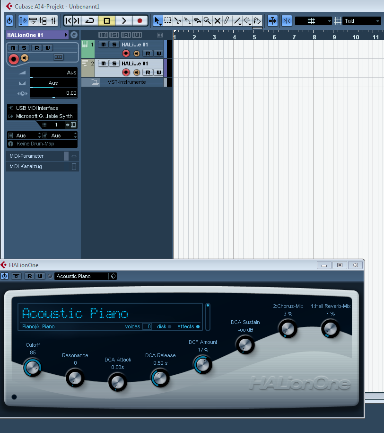Viewport: 384px width, 433px height.
Task: Select the Line tool
Action: tap(237, 21)
